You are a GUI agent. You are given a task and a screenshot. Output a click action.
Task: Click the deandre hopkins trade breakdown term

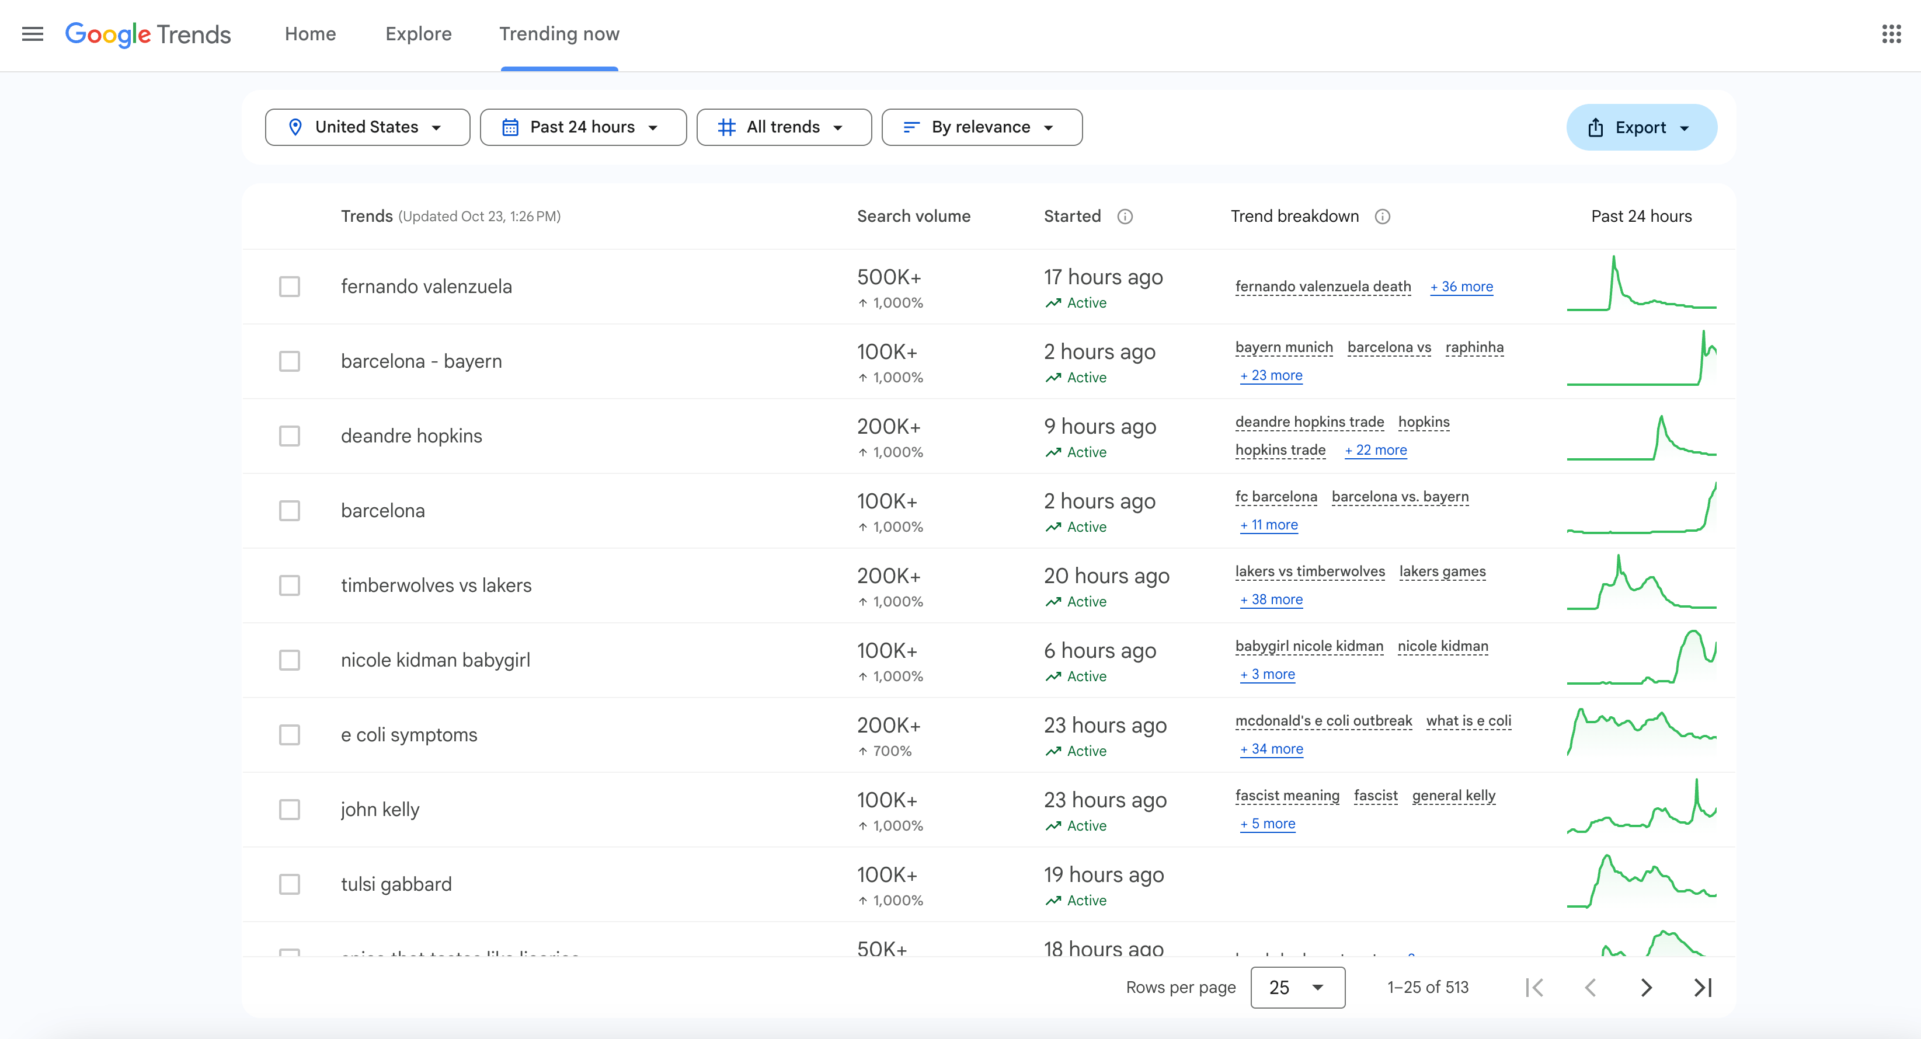[1310, 422]
